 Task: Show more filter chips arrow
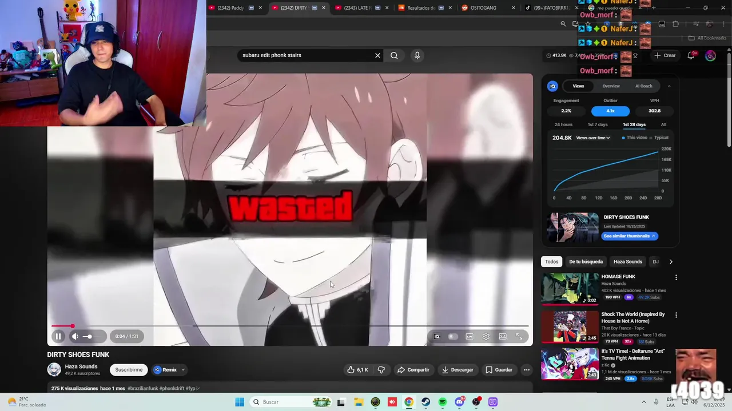[x=671, y=261]
